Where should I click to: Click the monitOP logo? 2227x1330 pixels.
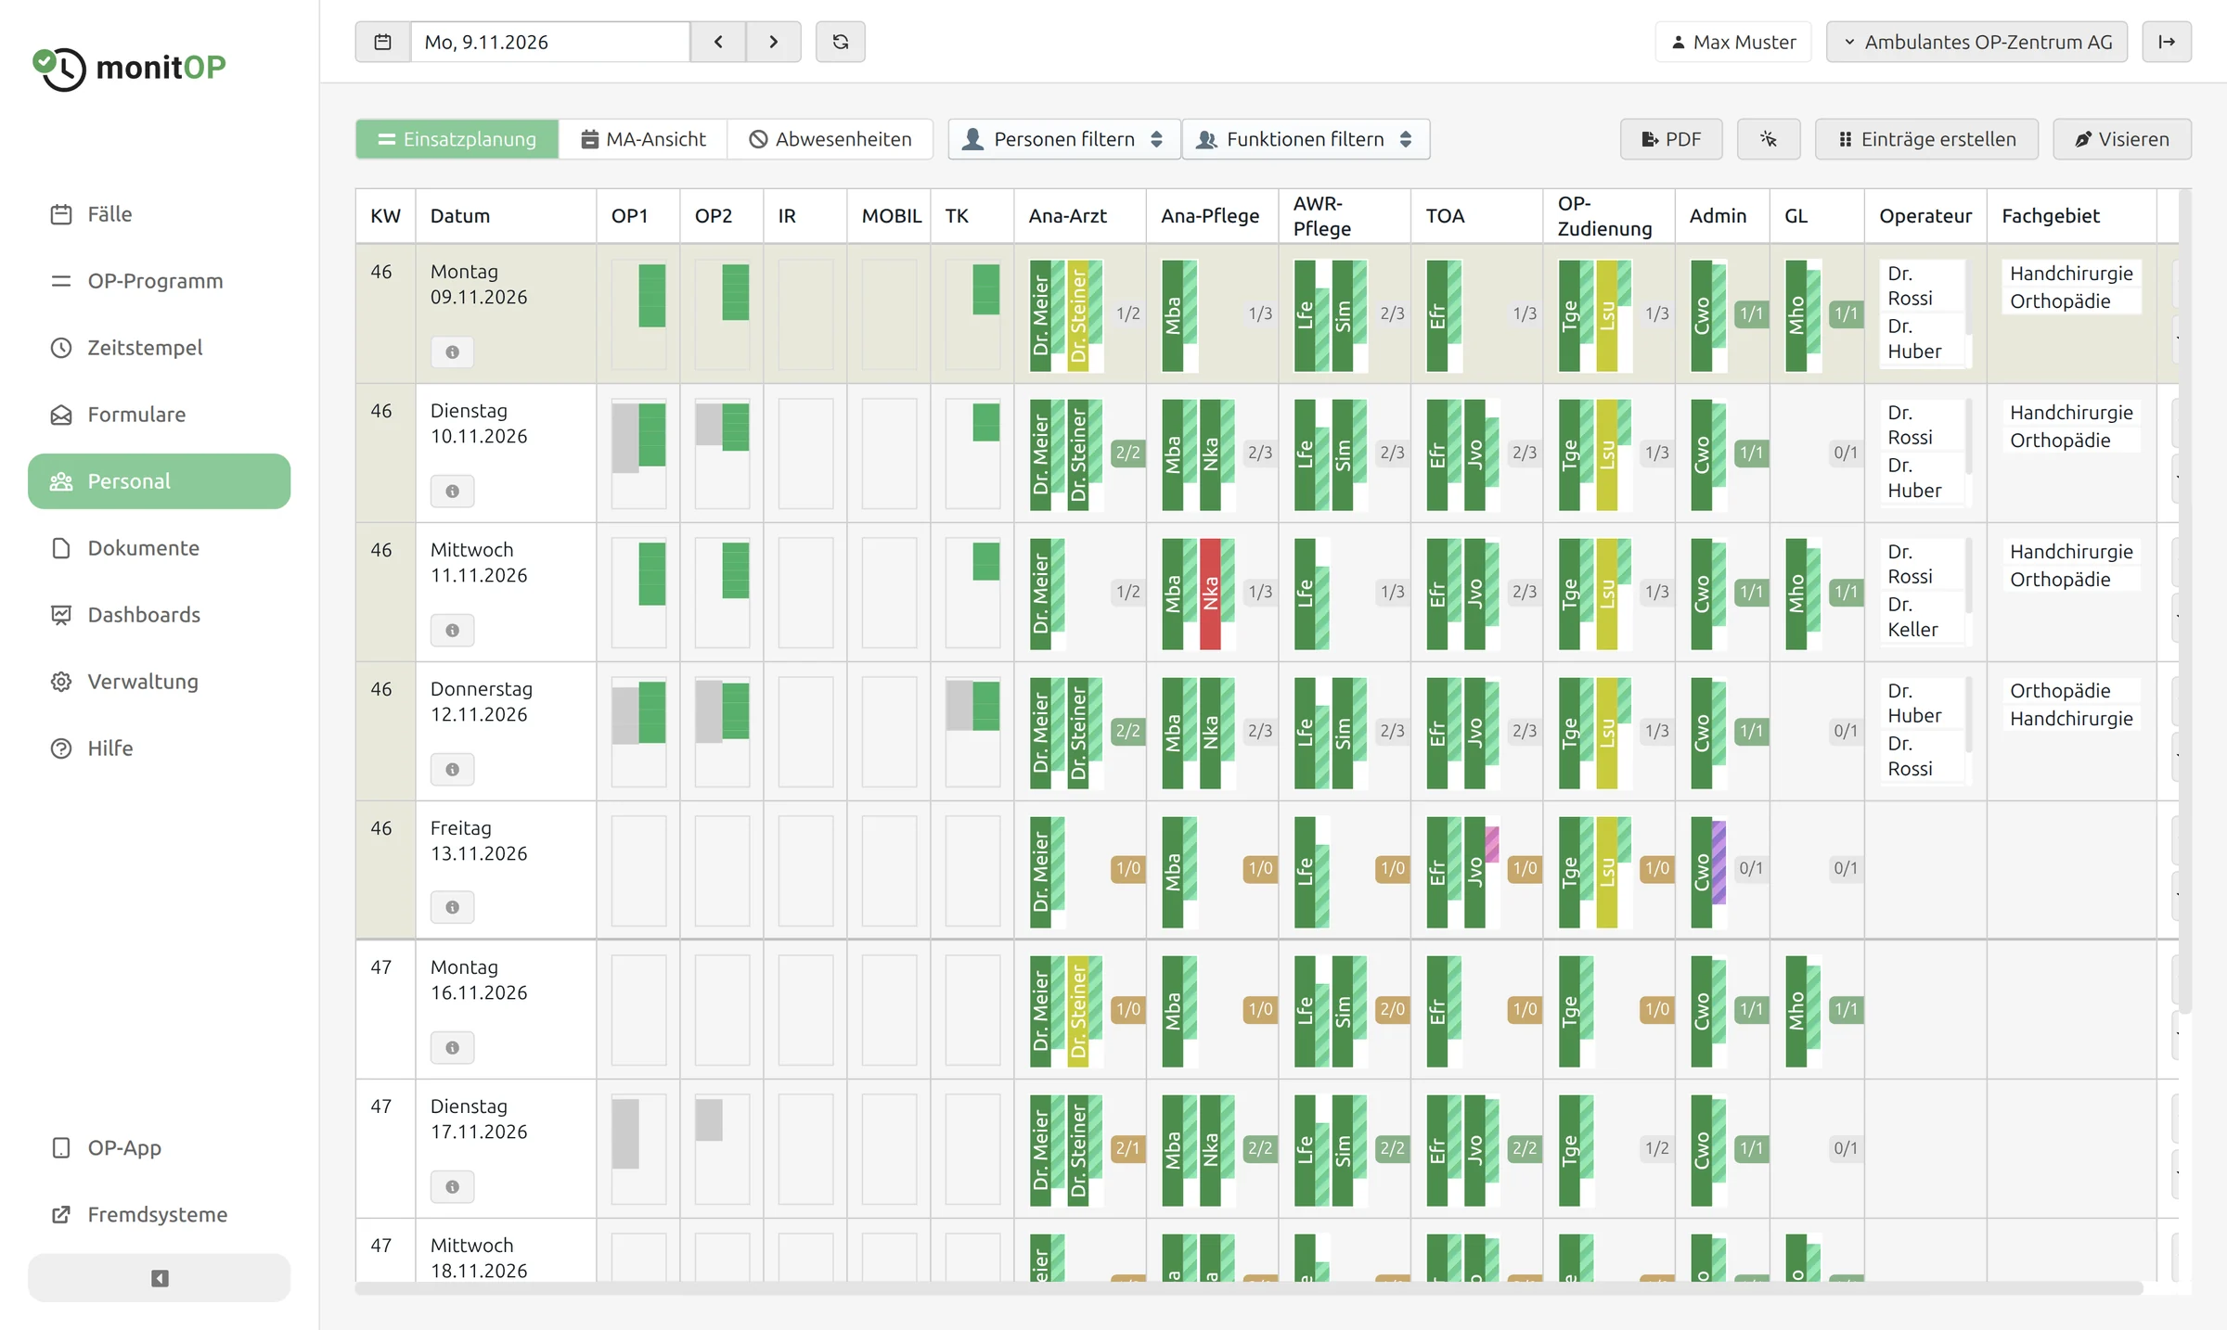click(130, 68)
